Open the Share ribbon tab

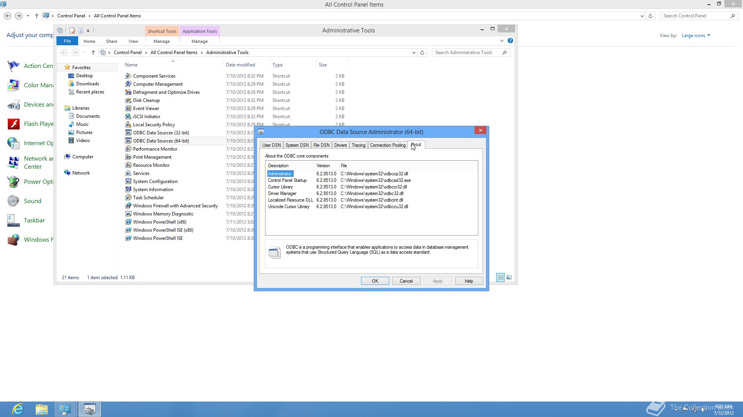[x=111, y=41]
